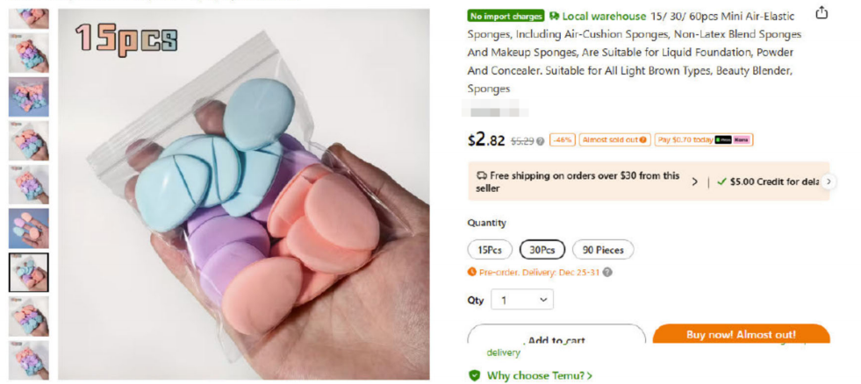Select the 30Pcs quantity option
861x384 pixels.
(x=542, y=250)
